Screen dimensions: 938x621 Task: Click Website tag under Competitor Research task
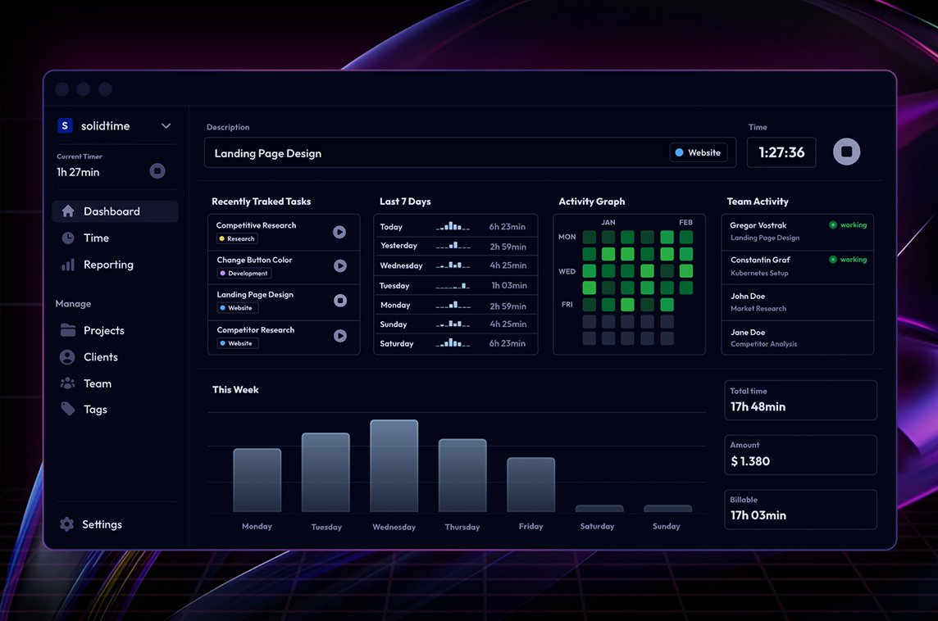tap(238, 343)
